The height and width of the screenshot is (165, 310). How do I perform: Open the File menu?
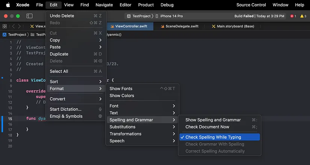[40, 5]
